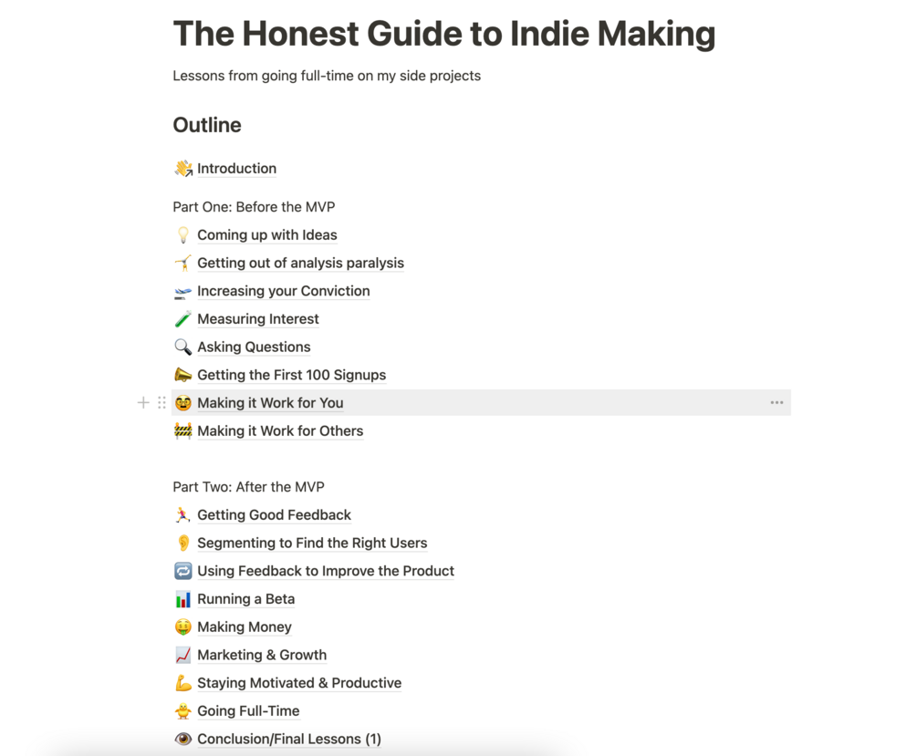This screenshot has height=756, width=917.
Task: Click the magnifying glass icon beside Asking Questions
Action: 183,347
